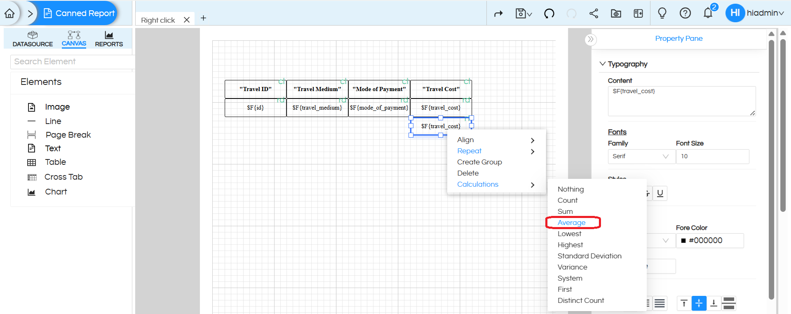Select Average calculation
This screenshot has width=791, height=314.
(571, 223)
